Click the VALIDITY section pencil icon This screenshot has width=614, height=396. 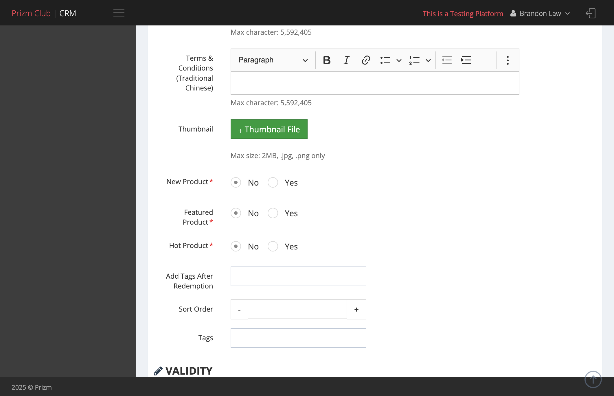(158, 371)
